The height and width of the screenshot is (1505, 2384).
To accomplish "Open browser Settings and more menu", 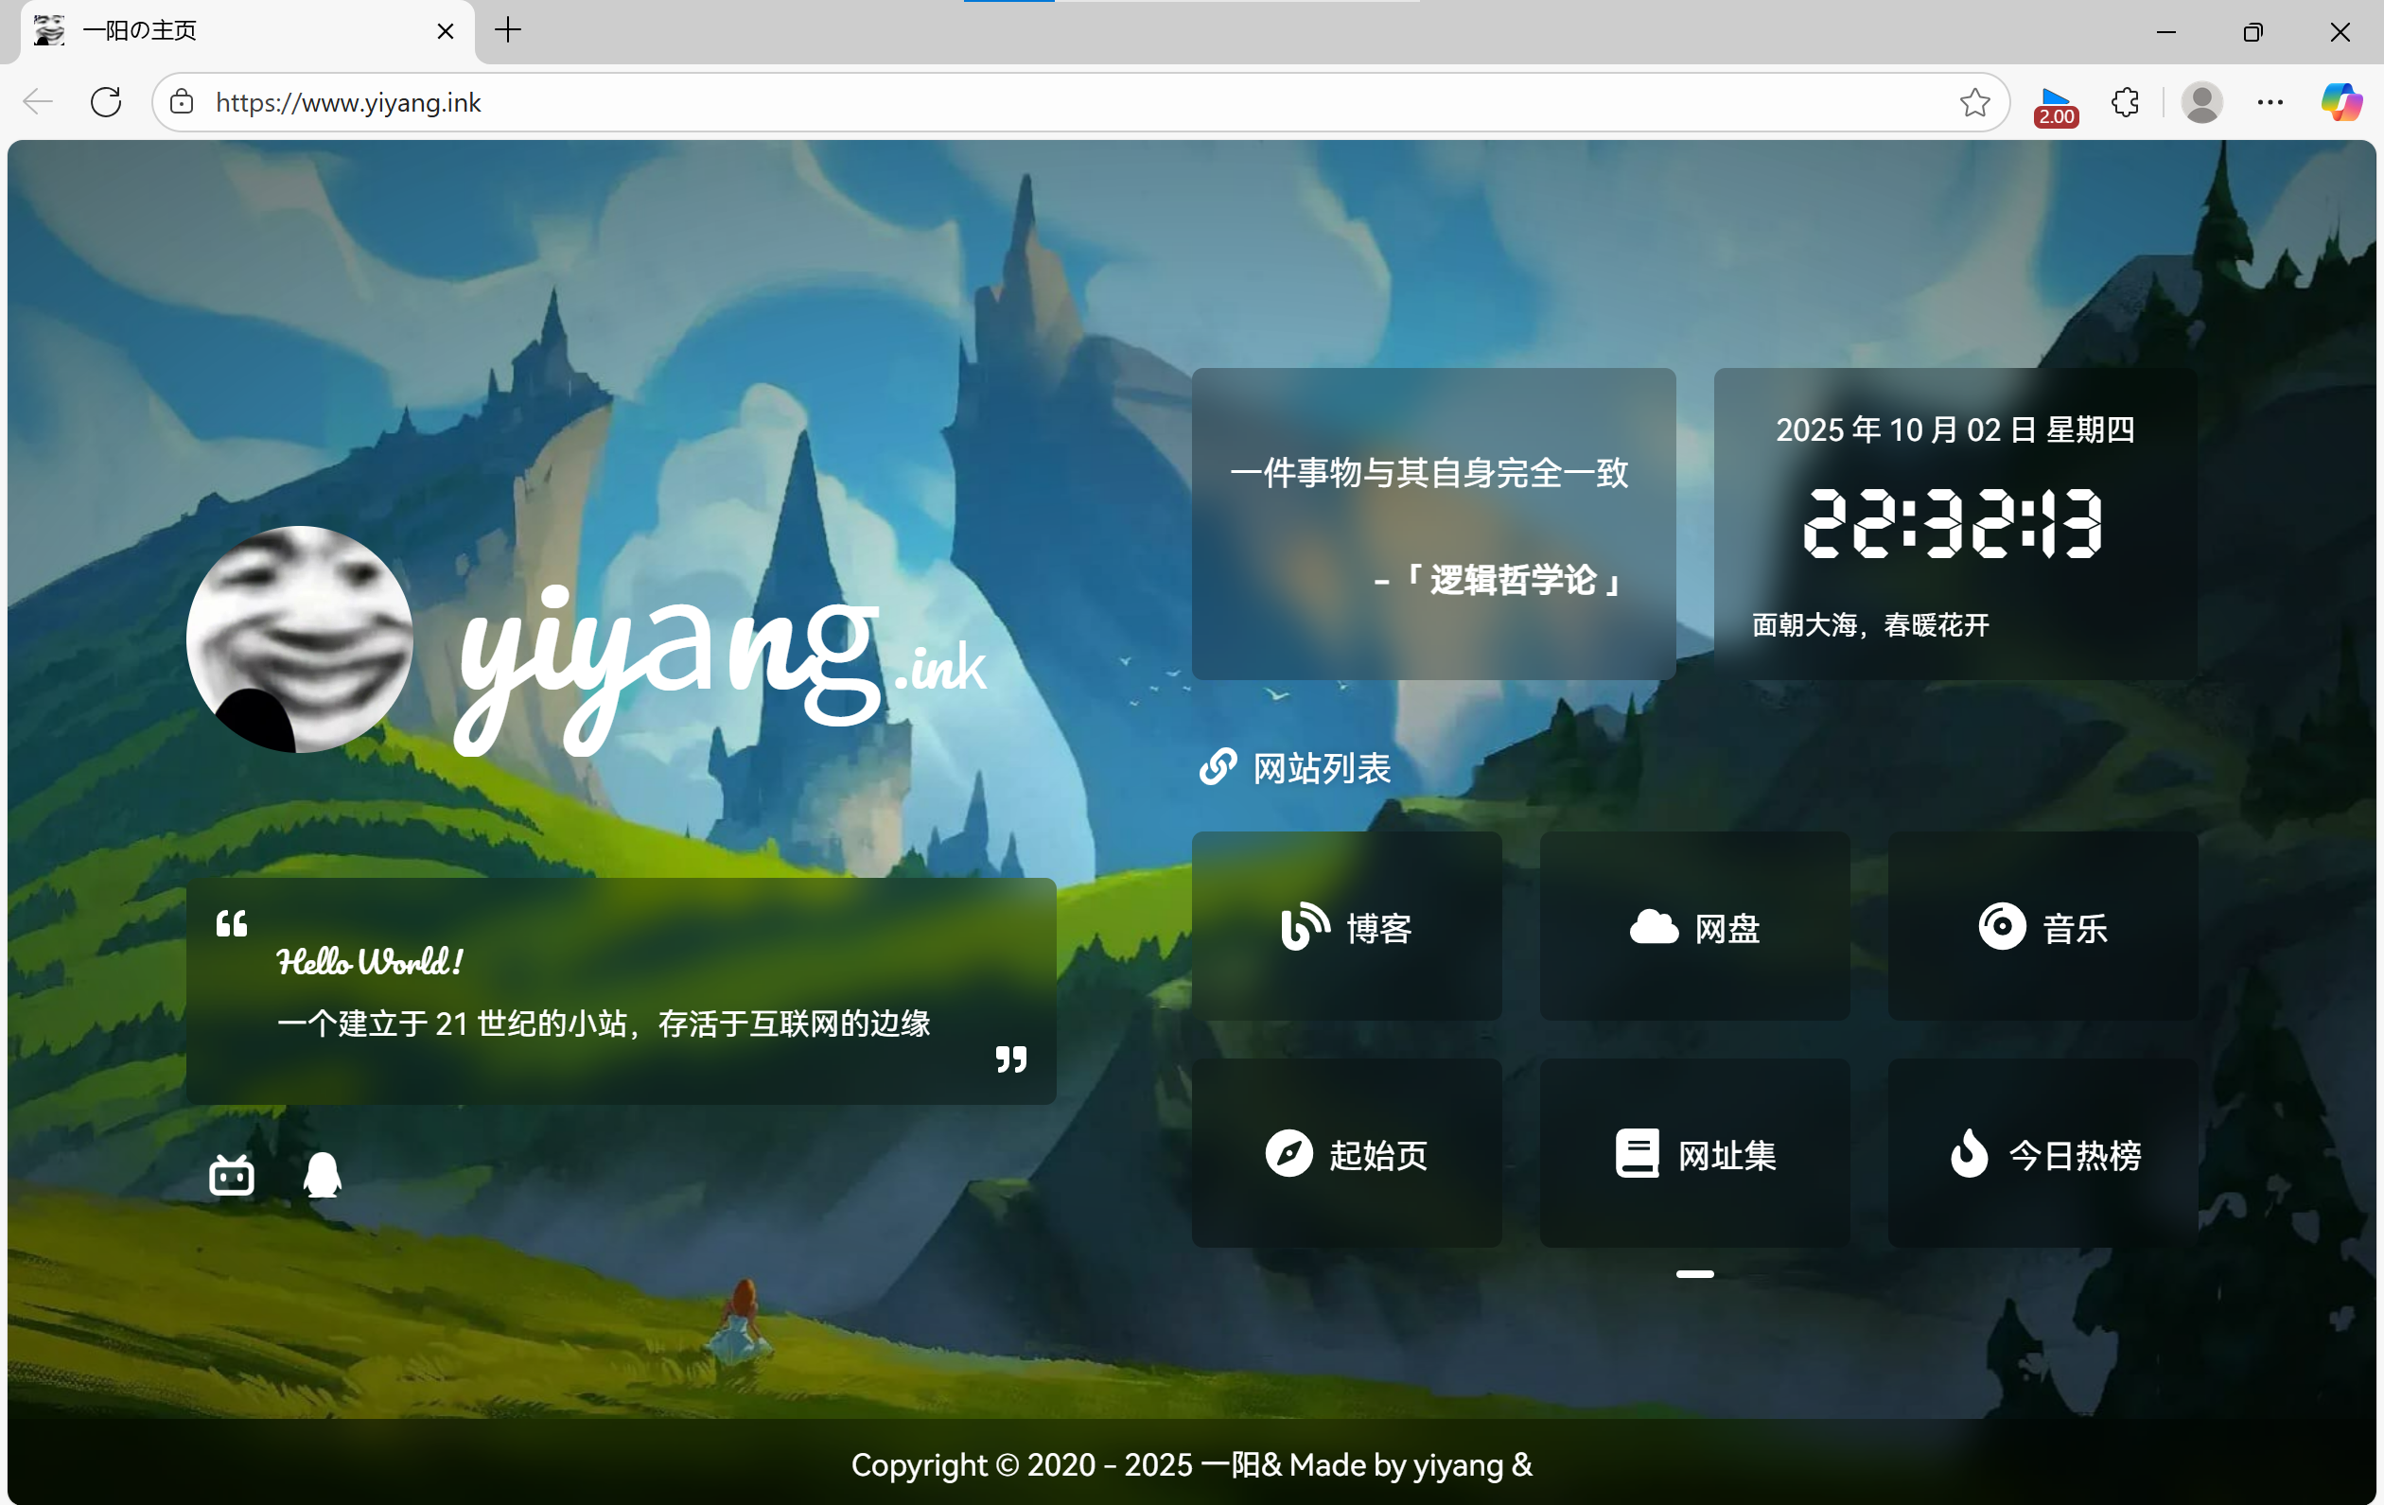I will coord(2270,102).
